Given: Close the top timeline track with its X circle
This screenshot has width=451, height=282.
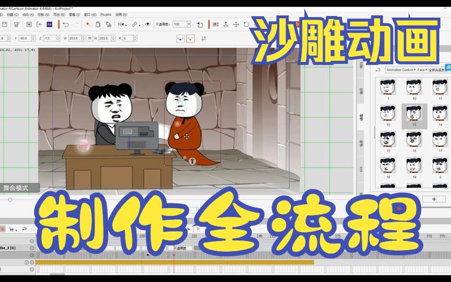Looking at the screenshot, I should pyautogui.click(x=32, y=241).
